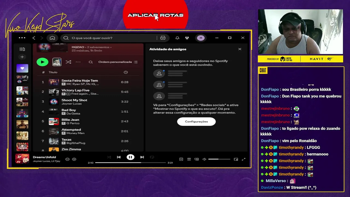
Task: Toggle the friend activity icon
Action: [187, 38]
